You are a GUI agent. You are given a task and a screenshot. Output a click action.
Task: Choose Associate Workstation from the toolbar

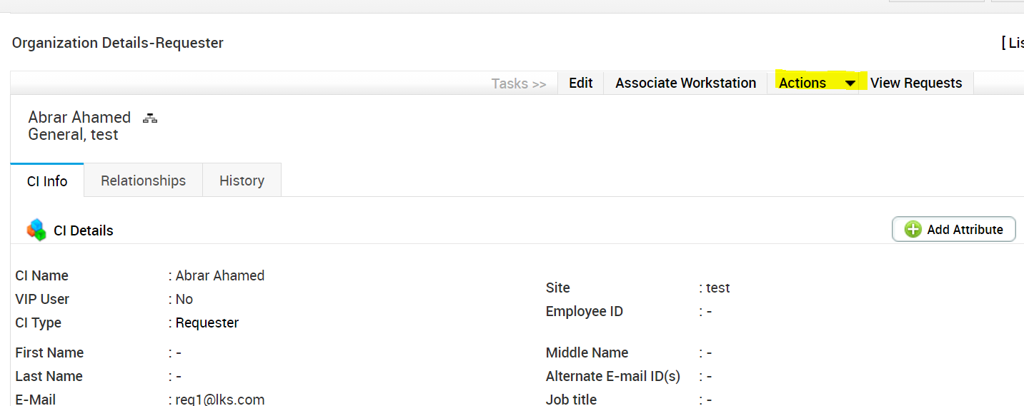click(685, 83)
